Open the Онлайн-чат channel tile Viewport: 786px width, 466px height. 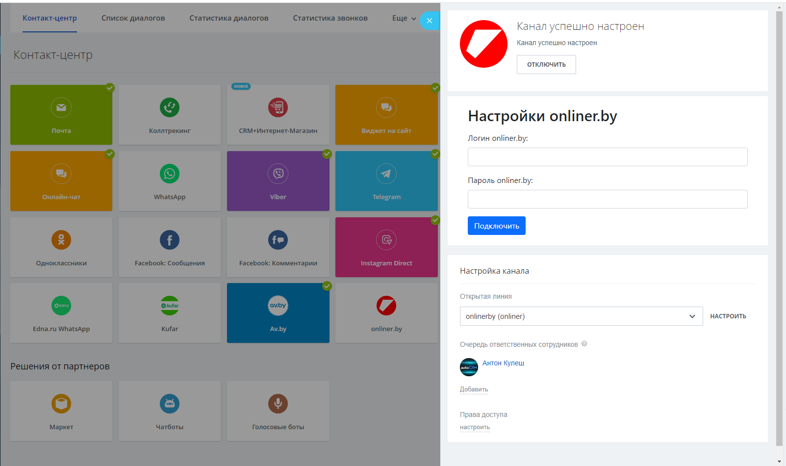coord(61,181)
